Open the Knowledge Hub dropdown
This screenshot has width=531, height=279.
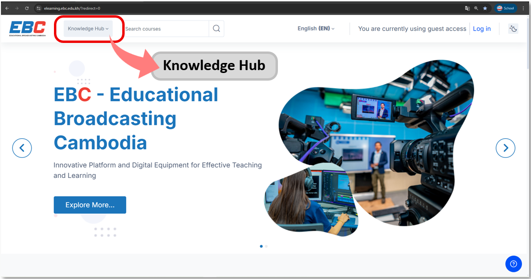pyautogui.click(x=88, y=29)
